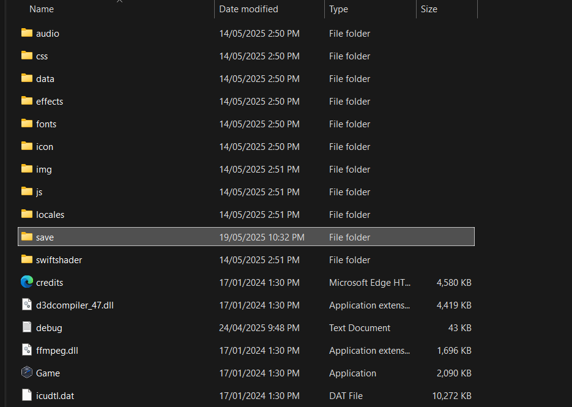
Task: Click the css folder icon
Action: [27, 56]
